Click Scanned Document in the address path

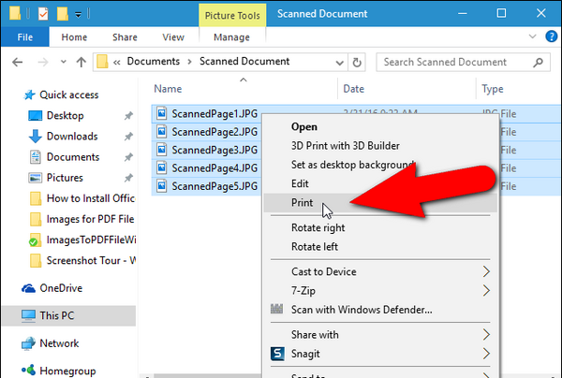click(x=244, y=61)
